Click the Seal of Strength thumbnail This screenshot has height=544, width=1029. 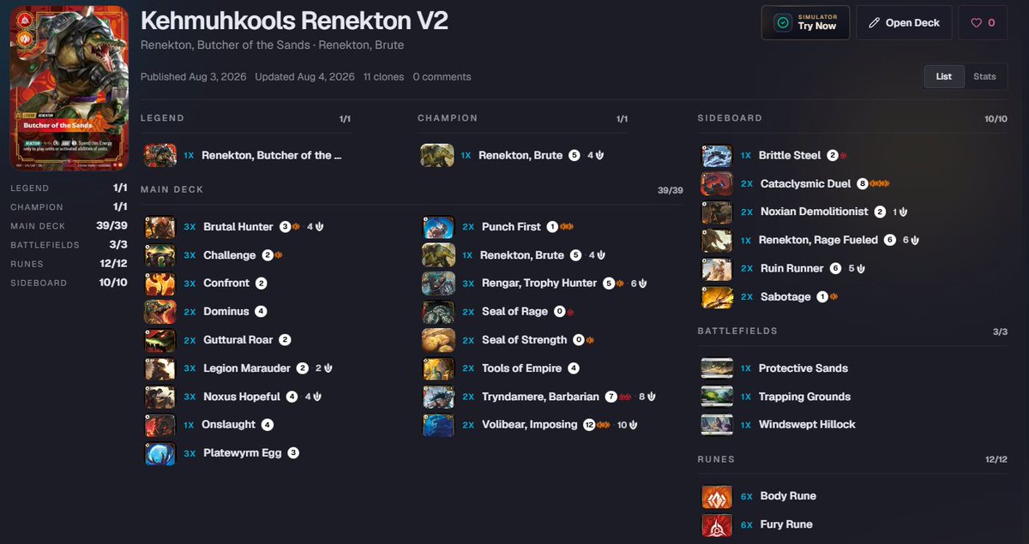pyautogui.click(x=438, y=340)
